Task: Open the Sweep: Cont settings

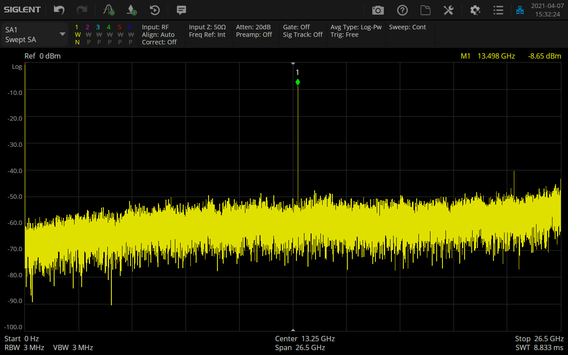Action: [x=407, y=28]
